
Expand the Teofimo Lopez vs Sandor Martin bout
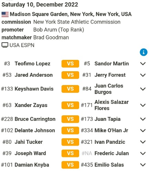143,64
